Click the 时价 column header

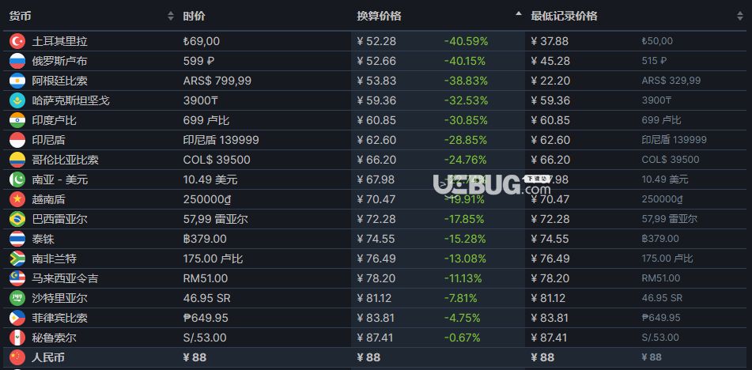pyautogui.click(x=194, y=17)
